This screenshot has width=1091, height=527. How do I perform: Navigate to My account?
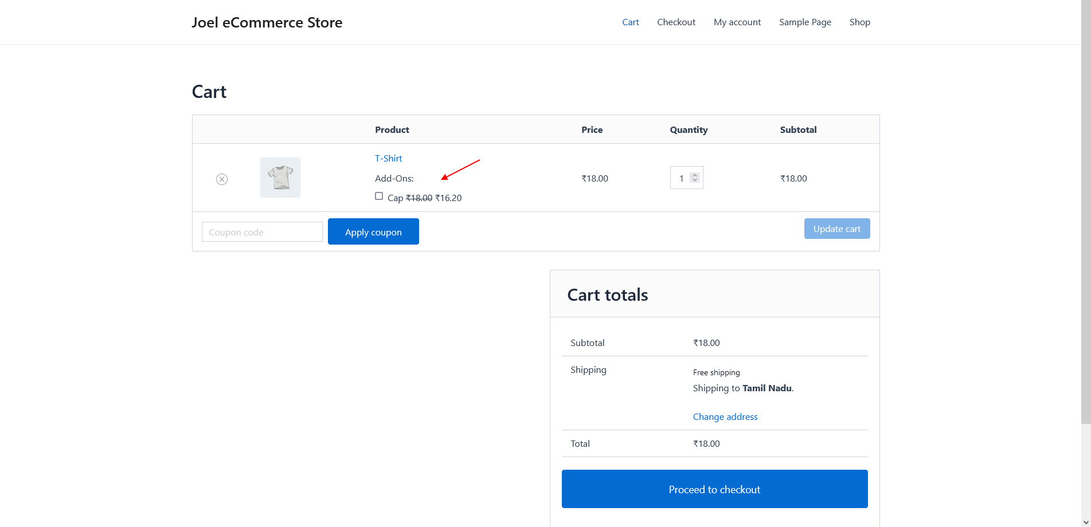pyautogui.click(x=737, y=22)
